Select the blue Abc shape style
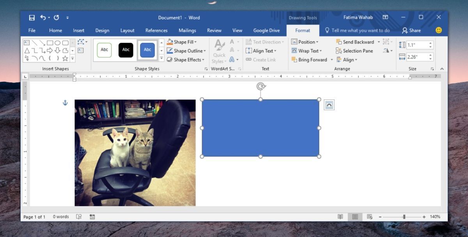The height and width of the screenshot is (237, 468). 147,50
